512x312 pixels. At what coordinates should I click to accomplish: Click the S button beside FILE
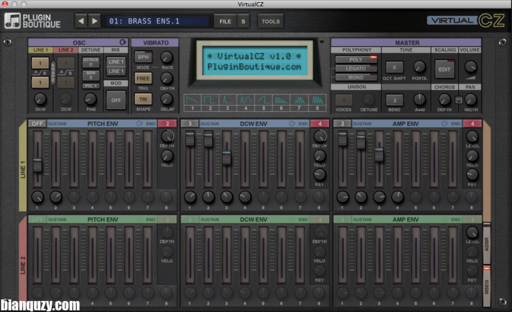[243, 21]
